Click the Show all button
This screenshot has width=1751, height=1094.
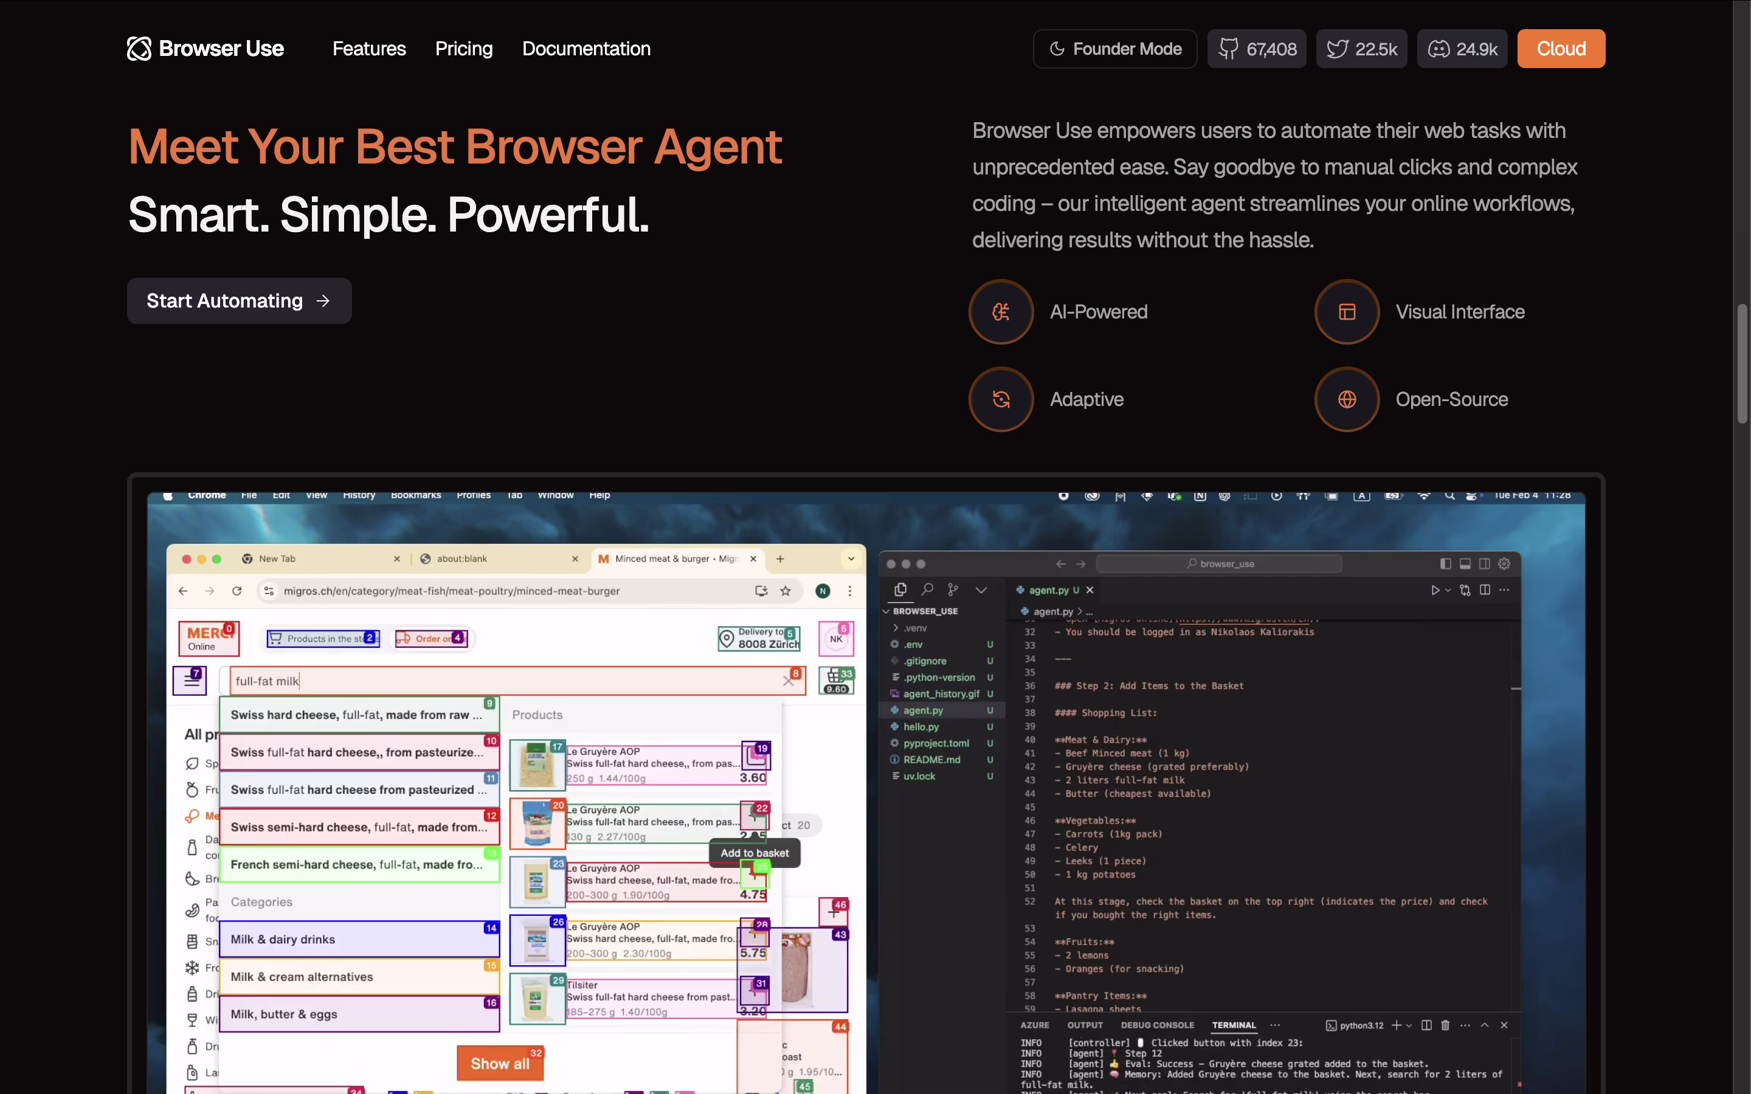[500, 1063]
